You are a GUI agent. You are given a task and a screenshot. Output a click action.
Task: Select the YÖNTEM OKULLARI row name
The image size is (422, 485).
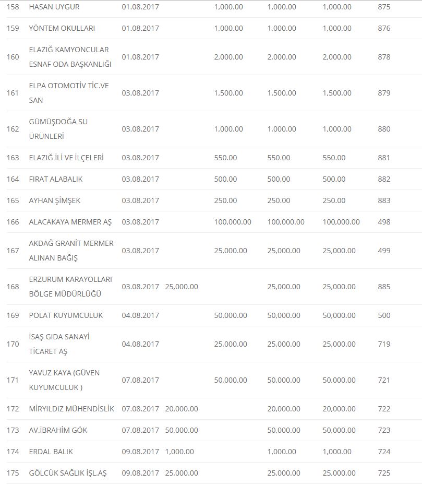coord(62,28)
